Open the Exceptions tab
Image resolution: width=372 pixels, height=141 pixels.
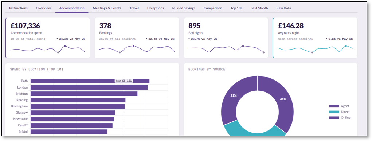pyautogui.click(x=156, y=8)
